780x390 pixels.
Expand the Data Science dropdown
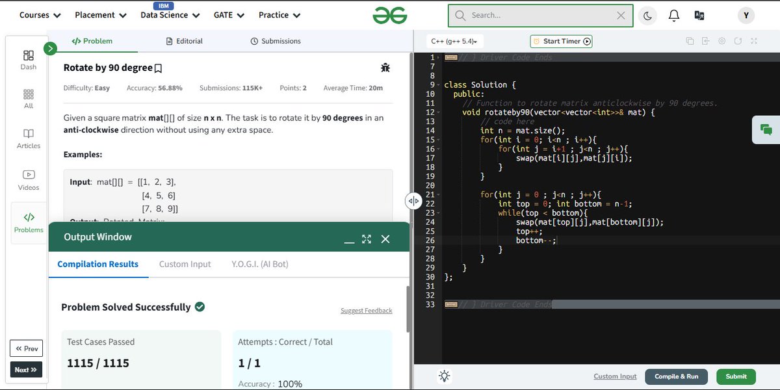170,15
